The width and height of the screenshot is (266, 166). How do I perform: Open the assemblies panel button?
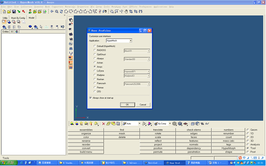[x=86, y=130]
